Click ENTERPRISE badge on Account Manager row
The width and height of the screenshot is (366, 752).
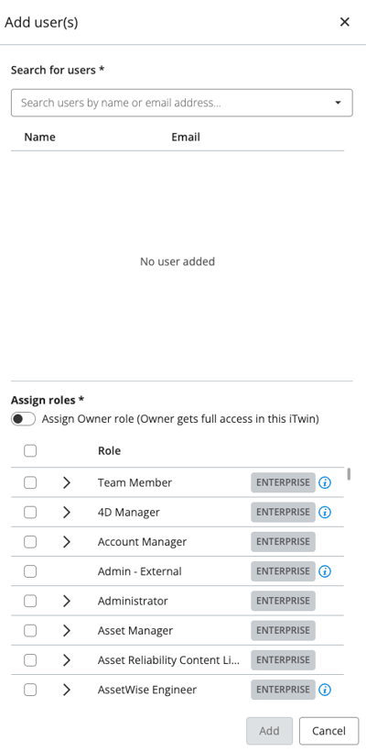[284, 542]
